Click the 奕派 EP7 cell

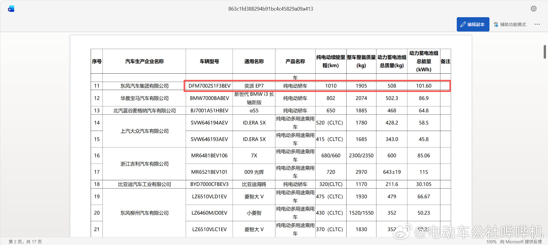tap(254, 86)
